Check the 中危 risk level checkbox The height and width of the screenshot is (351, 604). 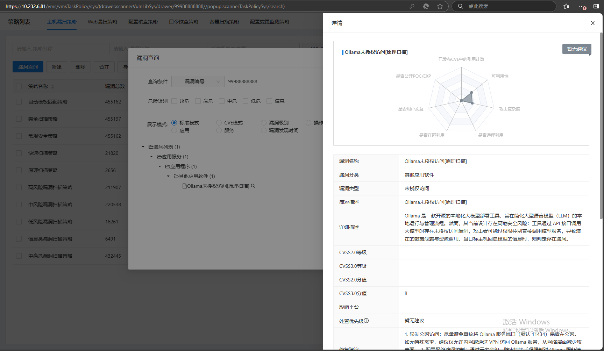tap(222, 101)
